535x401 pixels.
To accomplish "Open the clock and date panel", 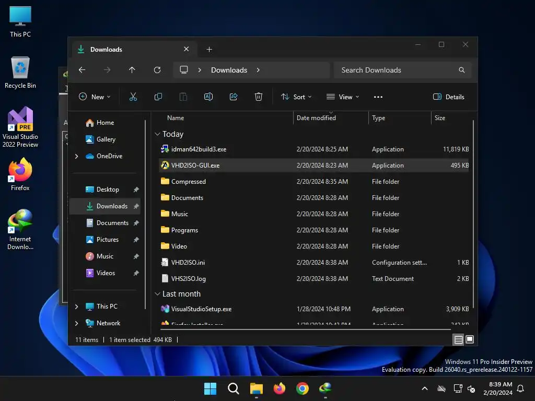I will click(x=498, y=388).
